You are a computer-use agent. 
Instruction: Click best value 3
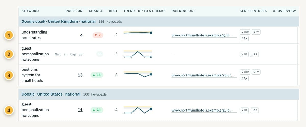[116, 54]
